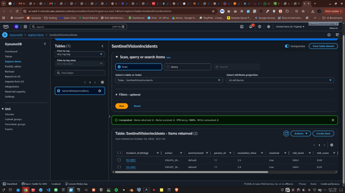Open the Tables list preferences gear
Viewport: 345px width, 193px height.
pyautogui.click(x=102, y=82)
